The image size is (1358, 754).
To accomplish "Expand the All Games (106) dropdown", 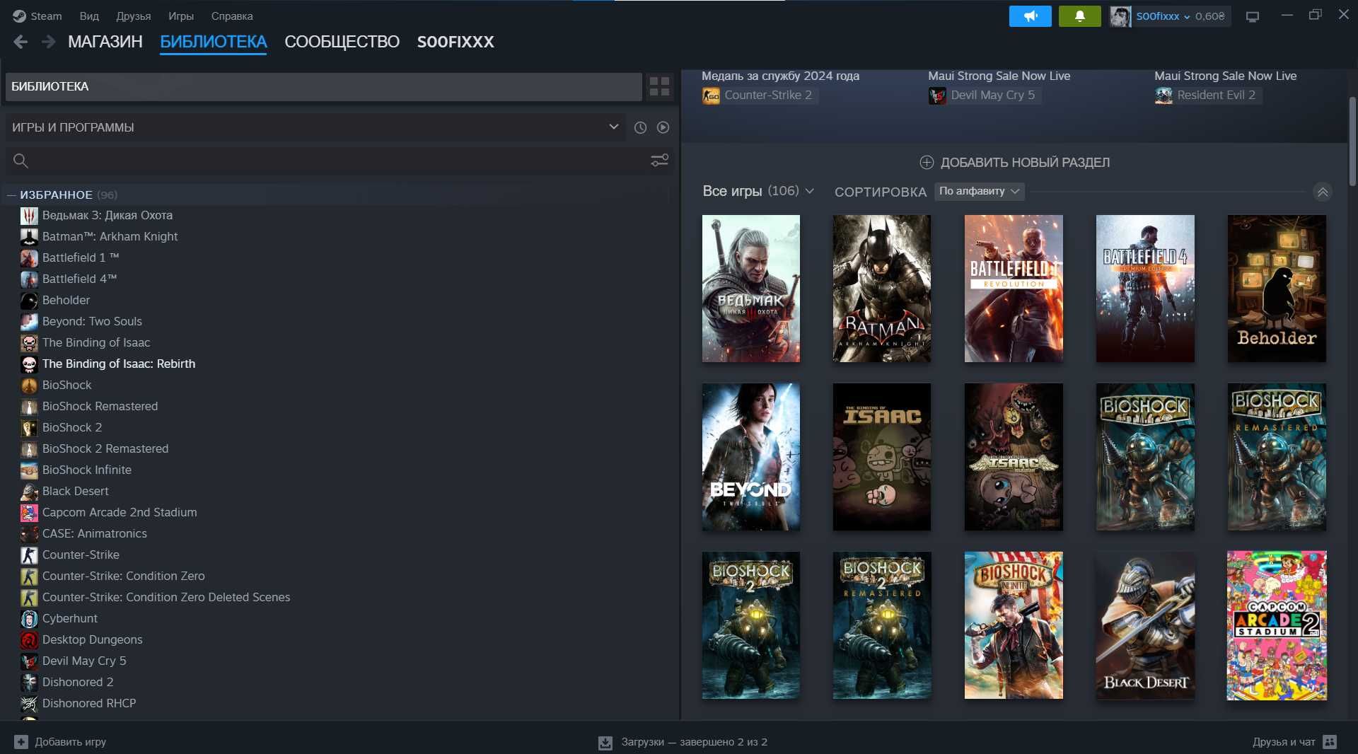I will click(758, 191).
